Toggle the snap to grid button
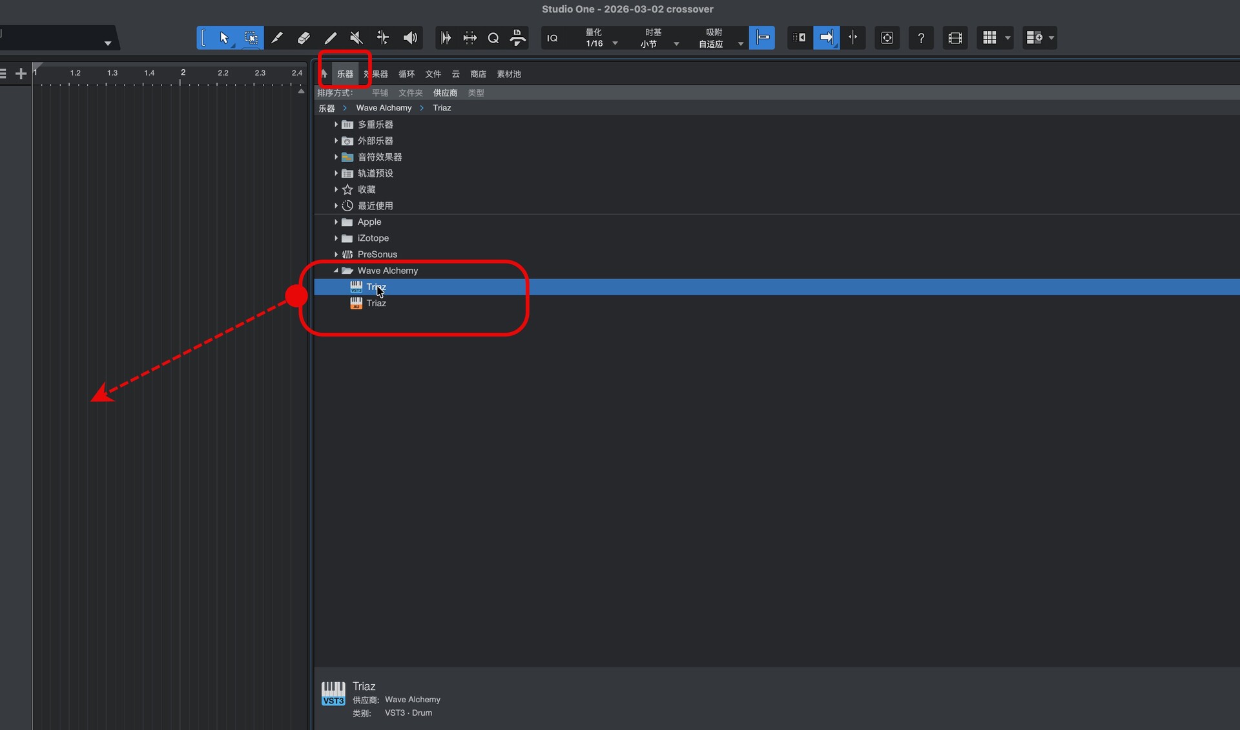1240x730 pixels. point(762,37)
